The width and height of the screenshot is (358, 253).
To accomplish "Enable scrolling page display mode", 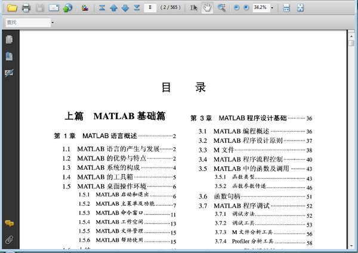I will pos(286,8).
